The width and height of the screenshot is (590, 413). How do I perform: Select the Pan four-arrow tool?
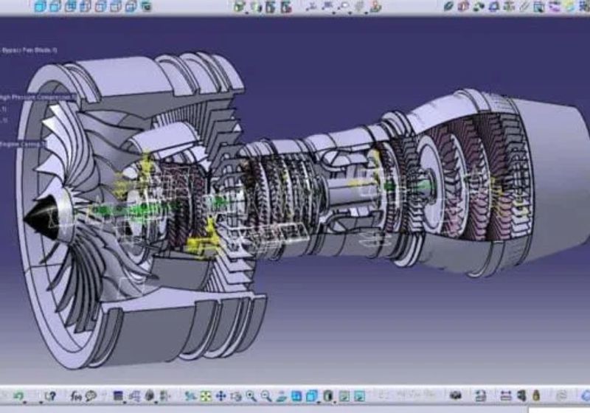(x=221, y=396)
